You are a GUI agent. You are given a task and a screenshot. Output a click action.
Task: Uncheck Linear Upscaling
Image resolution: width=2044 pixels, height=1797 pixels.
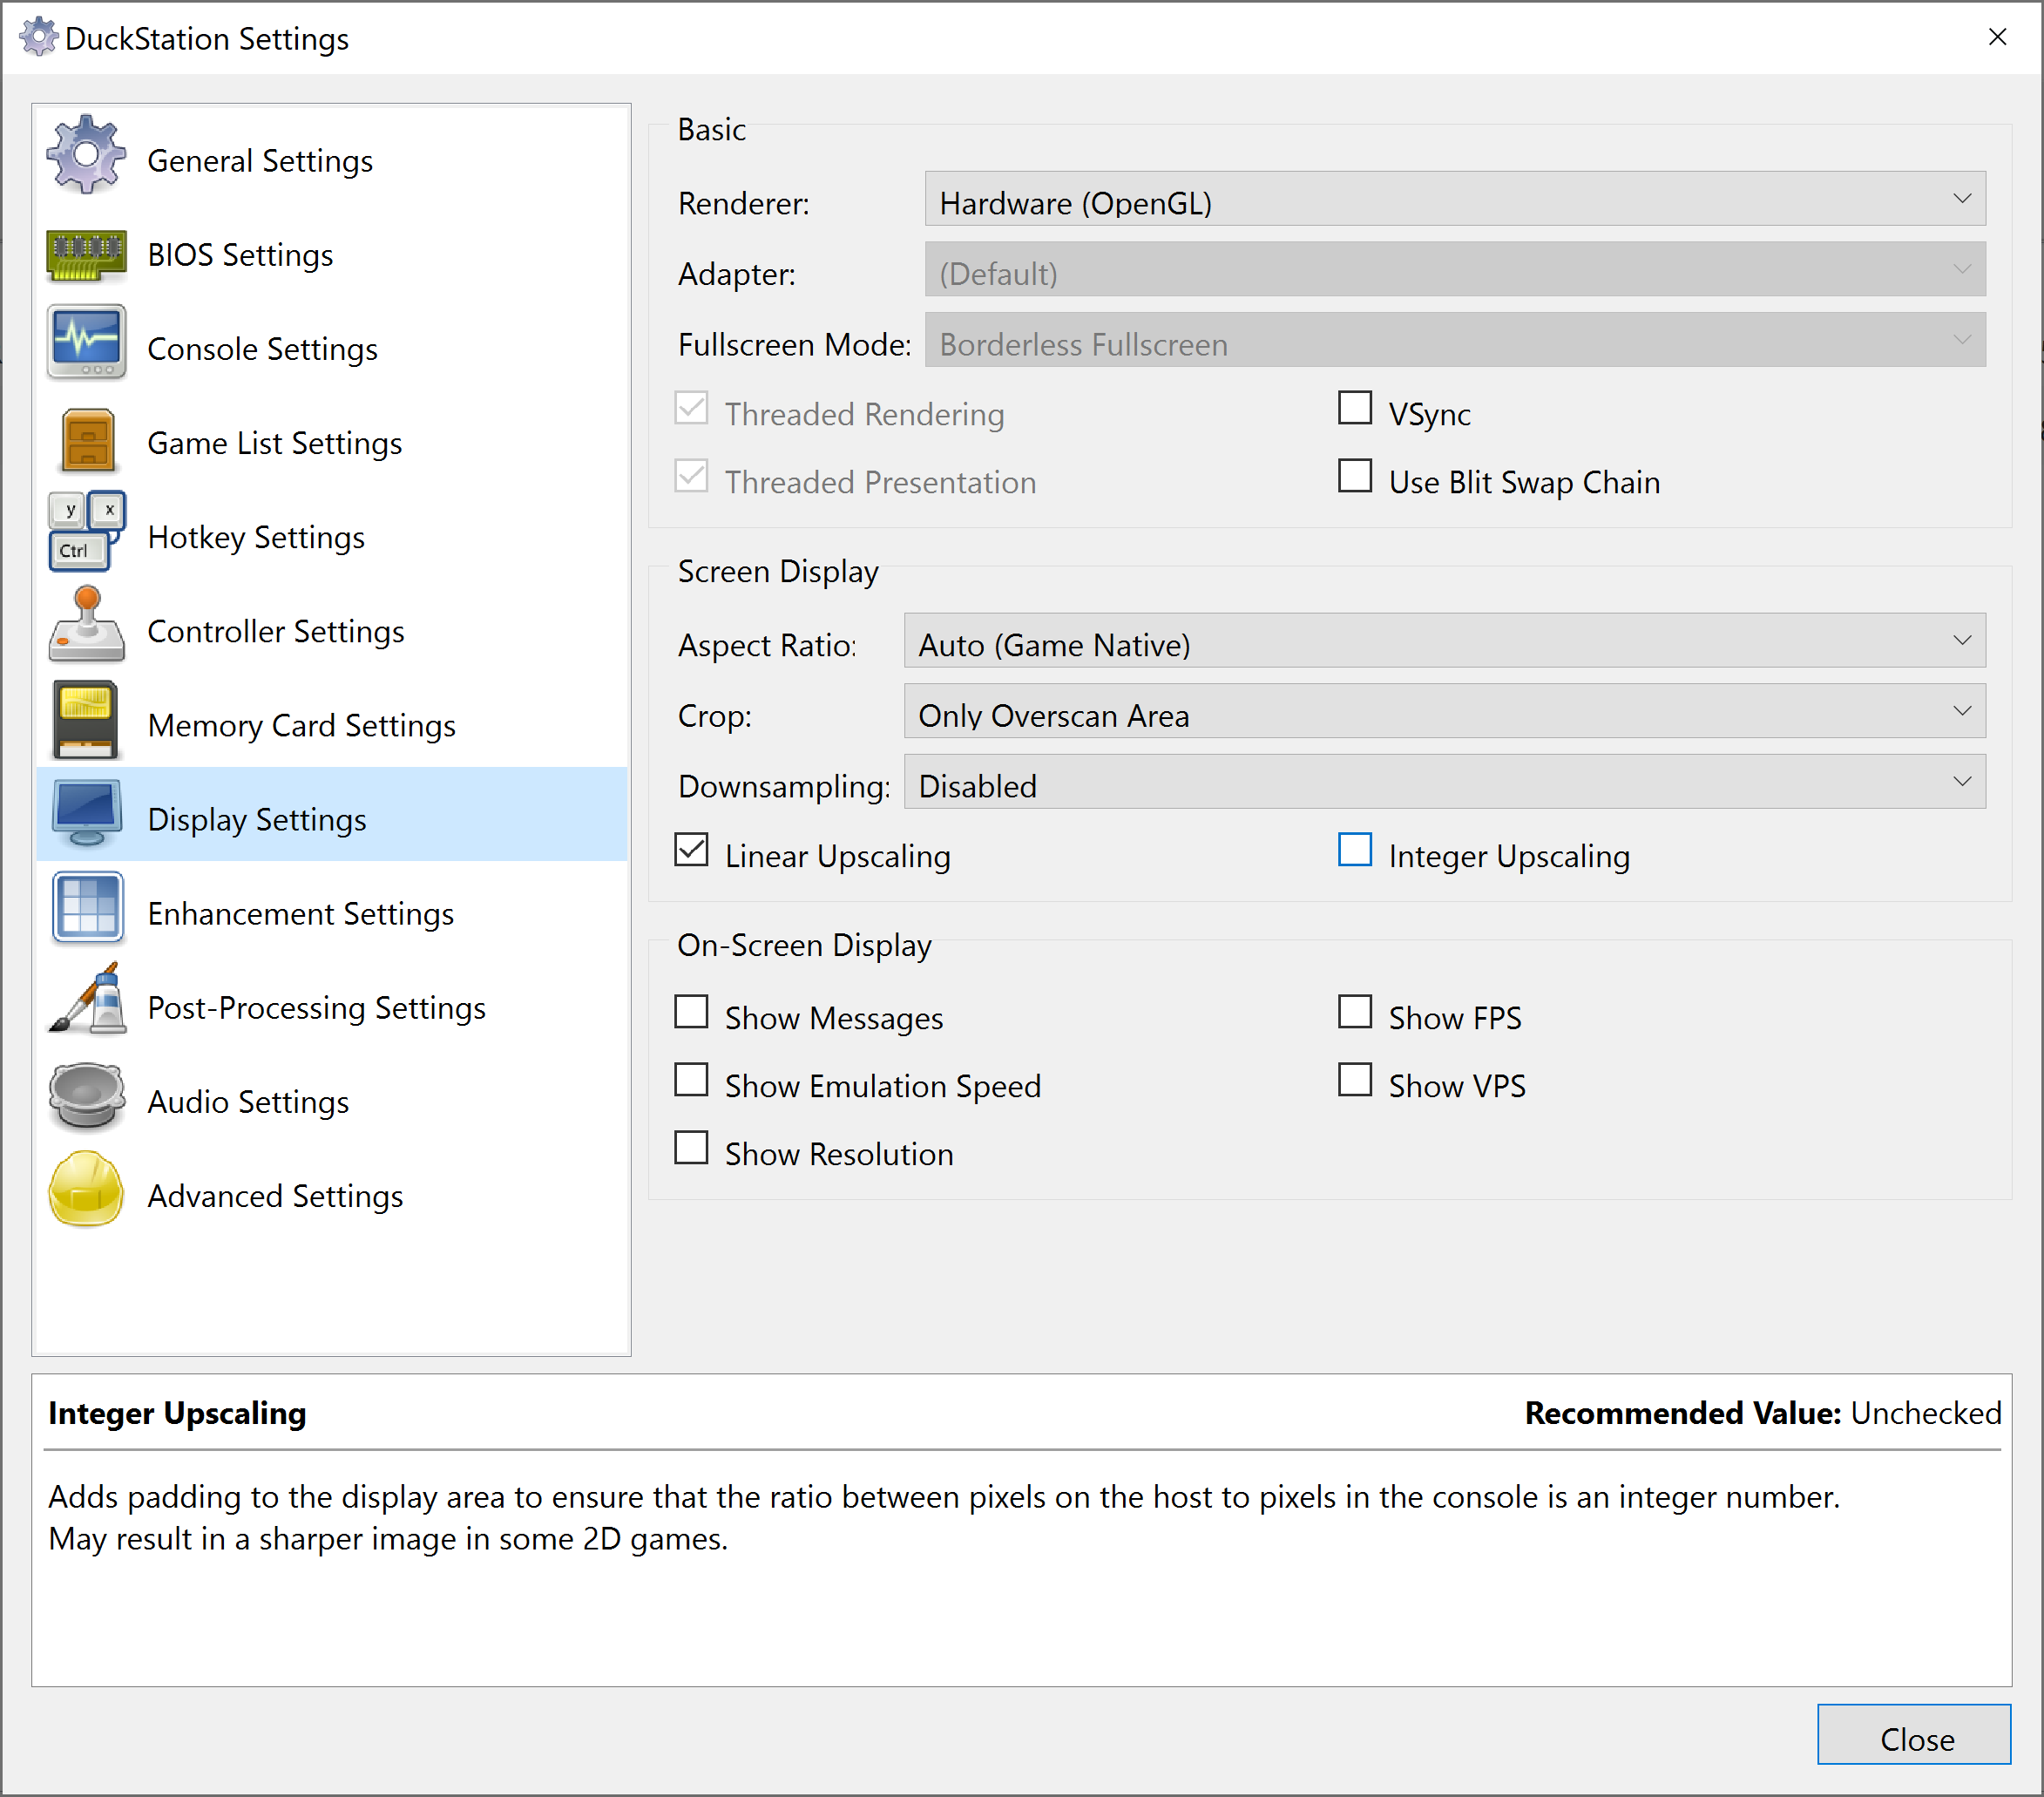click(691, 850)
